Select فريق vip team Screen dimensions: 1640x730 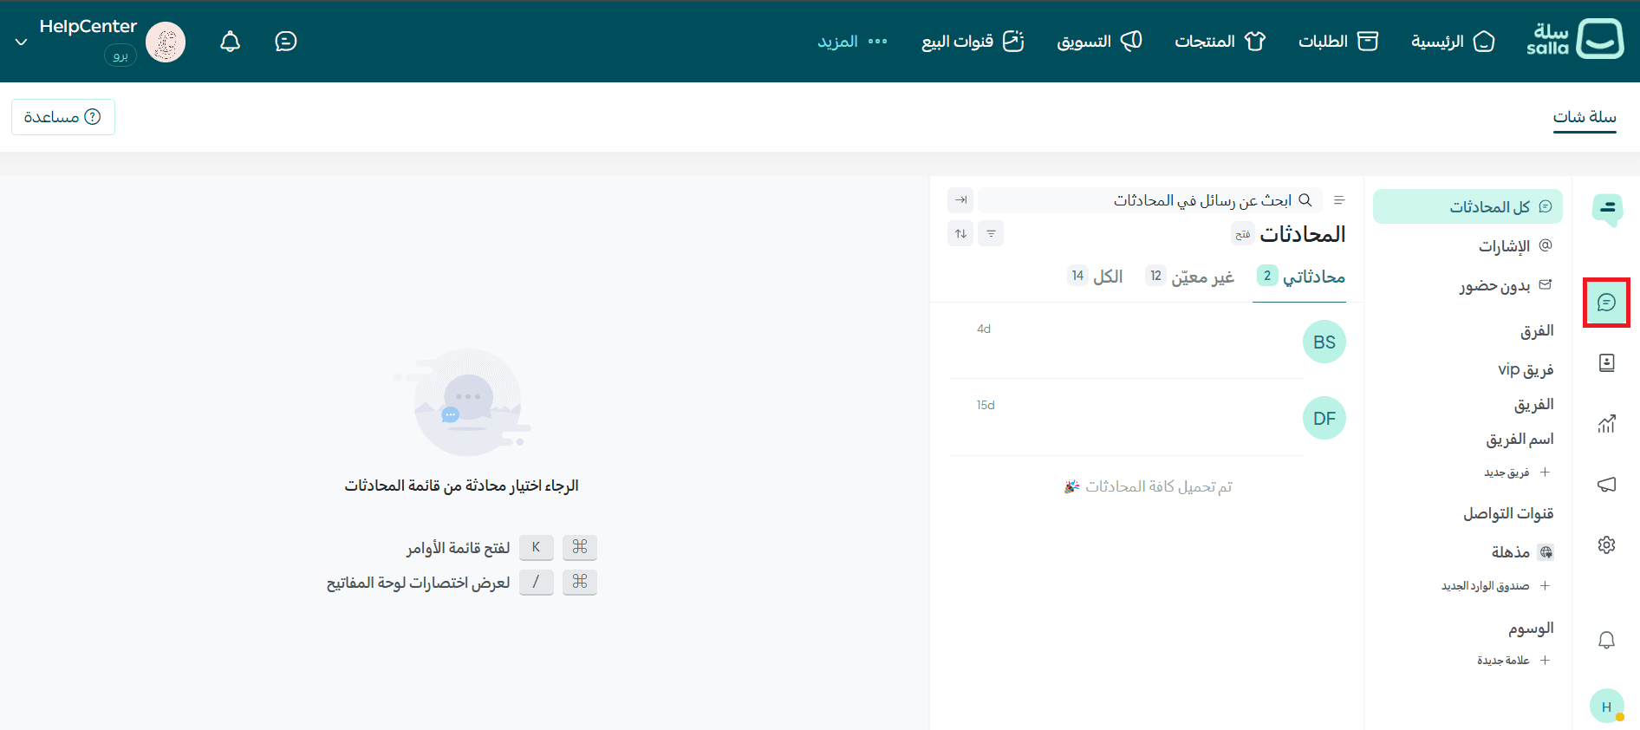pos(1526,369)
